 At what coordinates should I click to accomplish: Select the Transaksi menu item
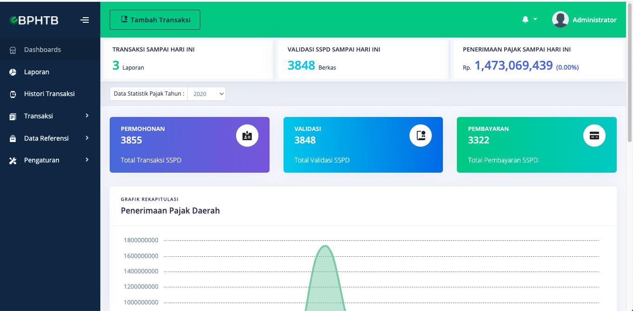(x=50, y=116)
